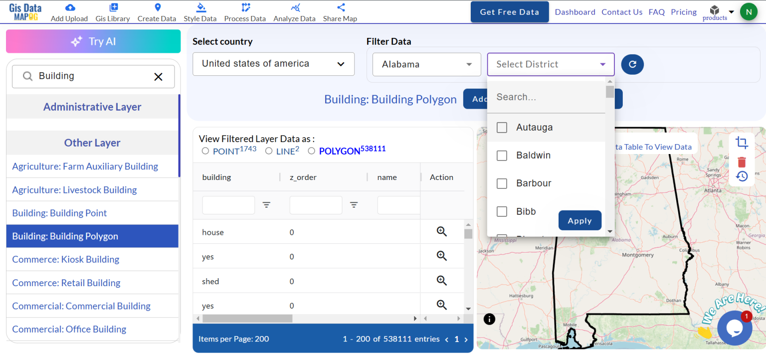The width and height of the screenshot is (766, 356).
Task: Click the red delete trash icon on the map
Action: coord(742,161)
